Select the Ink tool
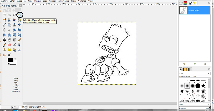 click(x=19, y=45)
